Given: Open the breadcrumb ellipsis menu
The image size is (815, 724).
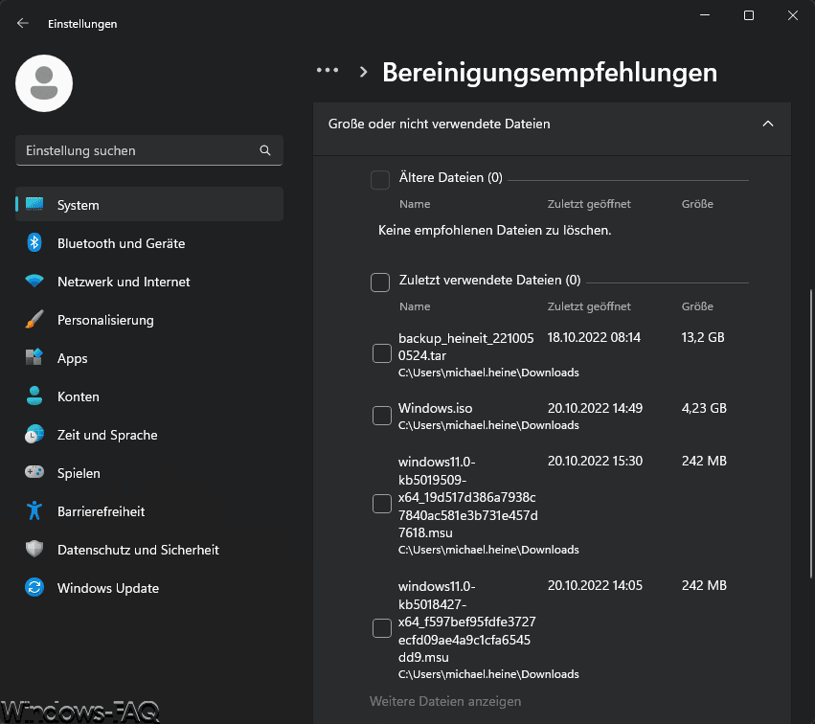Looking at the screenshot, I should [328, 70].
